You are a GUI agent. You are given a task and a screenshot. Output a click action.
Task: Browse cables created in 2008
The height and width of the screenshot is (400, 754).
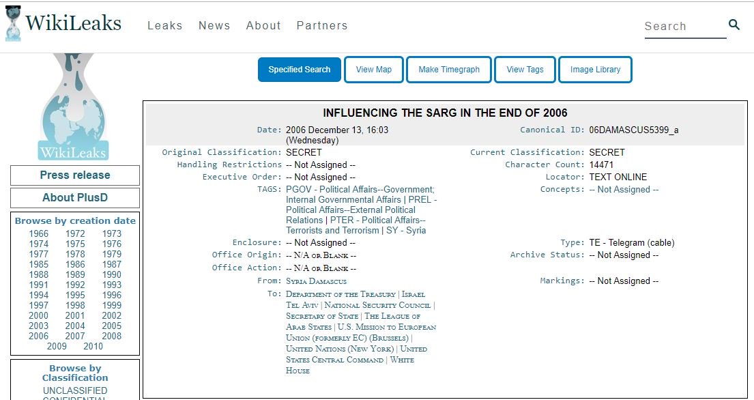pos(111,336)
